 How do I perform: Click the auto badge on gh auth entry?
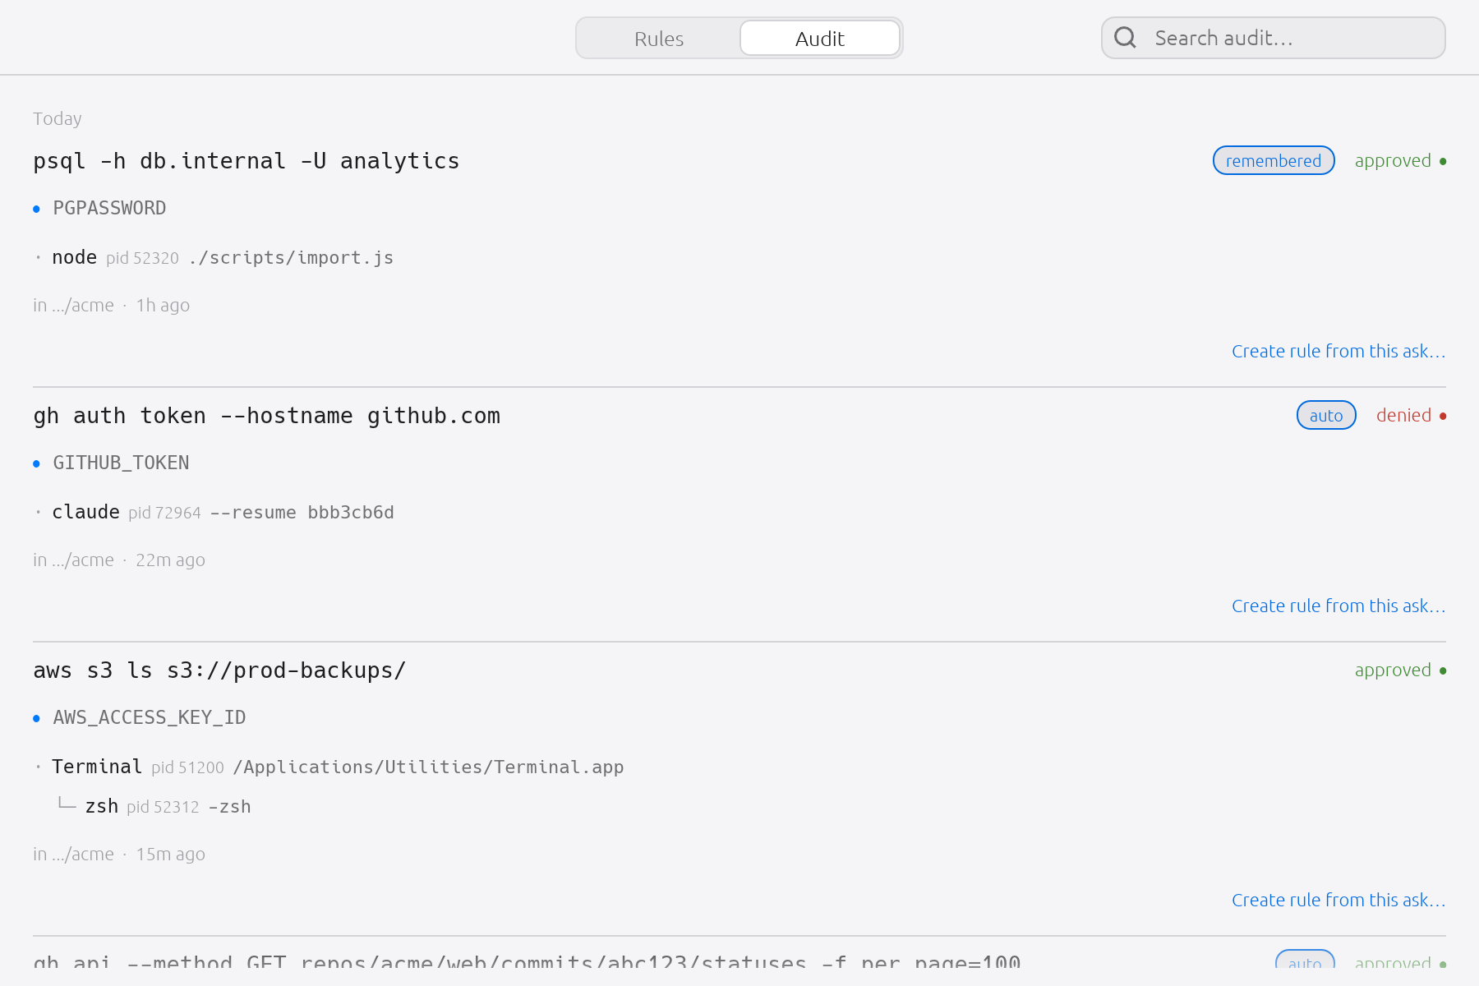1326,416
